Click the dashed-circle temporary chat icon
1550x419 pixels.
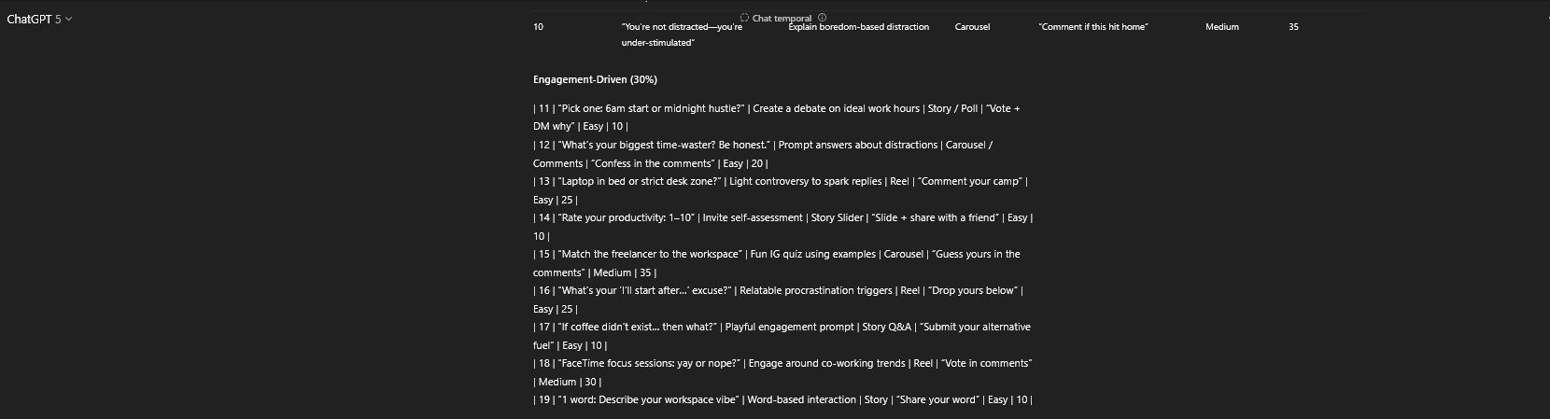coord(744,18)
